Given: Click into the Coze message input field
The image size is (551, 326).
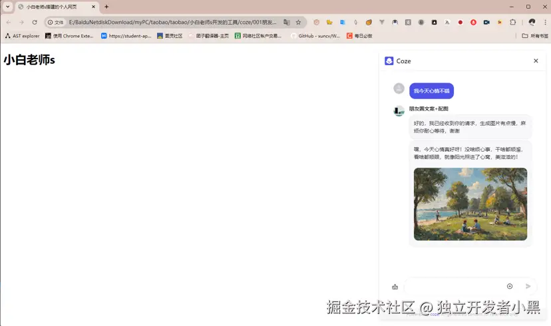Looking at the screenshot, I should (x=453, y=286).
